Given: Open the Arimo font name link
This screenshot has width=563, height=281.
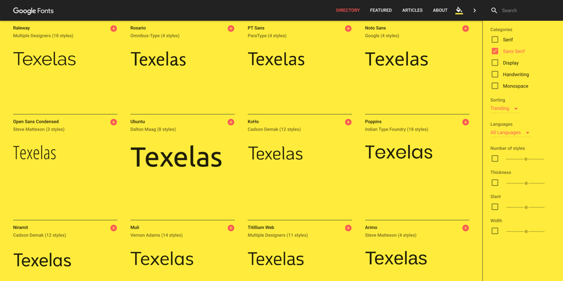Looking at the screenshot, I should pos(371,228).
